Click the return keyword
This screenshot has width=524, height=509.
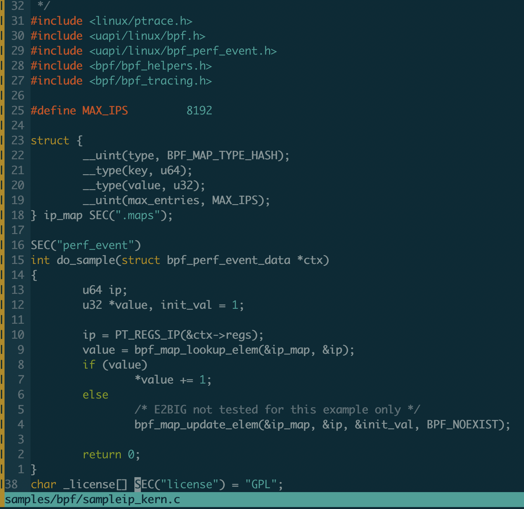(x=102, y=454)
